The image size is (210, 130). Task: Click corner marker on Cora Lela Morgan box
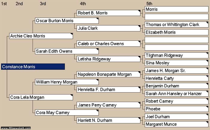[x=72, y=95]
